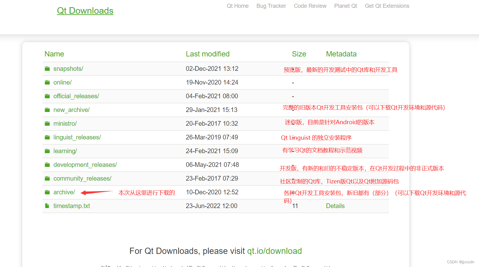Click the folder icon beside ministro/
This screenshot has width=479, height=267.
[x=47, y=124]
